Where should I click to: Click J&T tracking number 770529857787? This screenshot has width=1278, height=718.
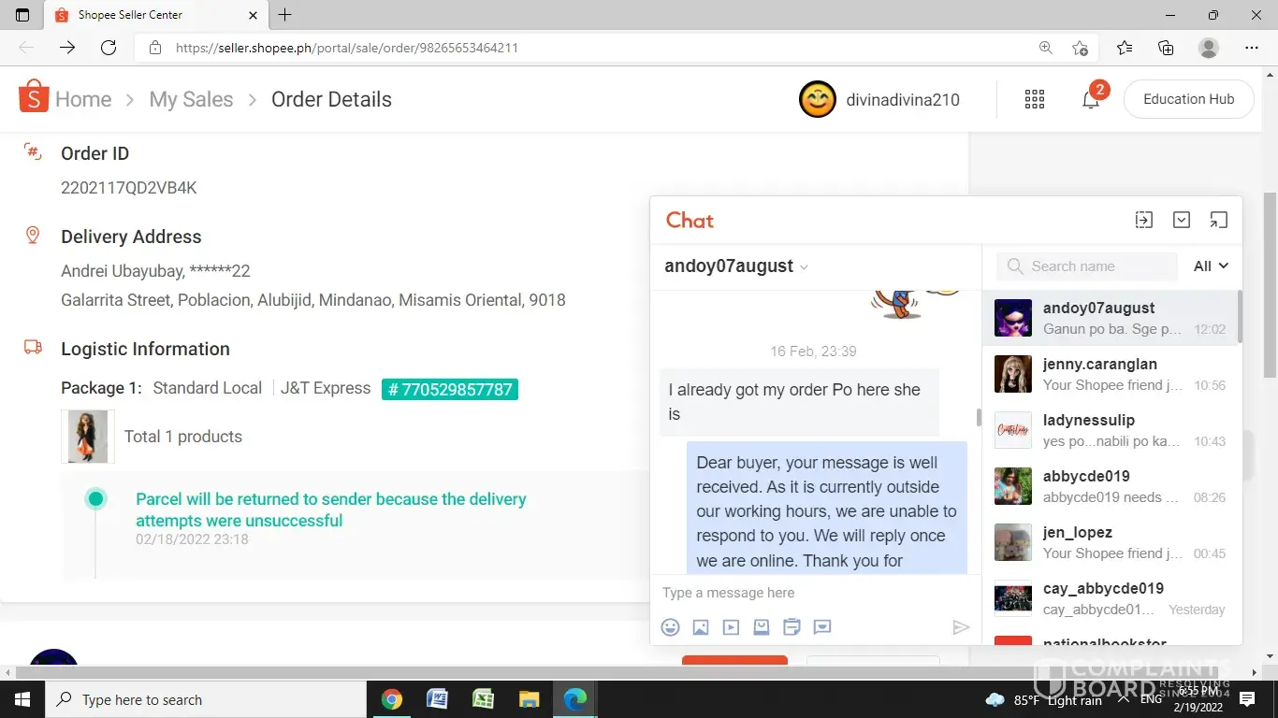[450, 389]
